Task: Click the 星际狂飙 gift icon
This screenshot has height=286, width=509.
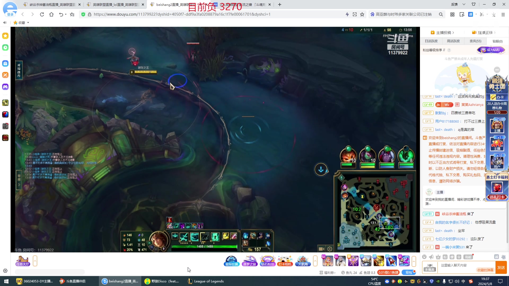Action: point(231,261)
